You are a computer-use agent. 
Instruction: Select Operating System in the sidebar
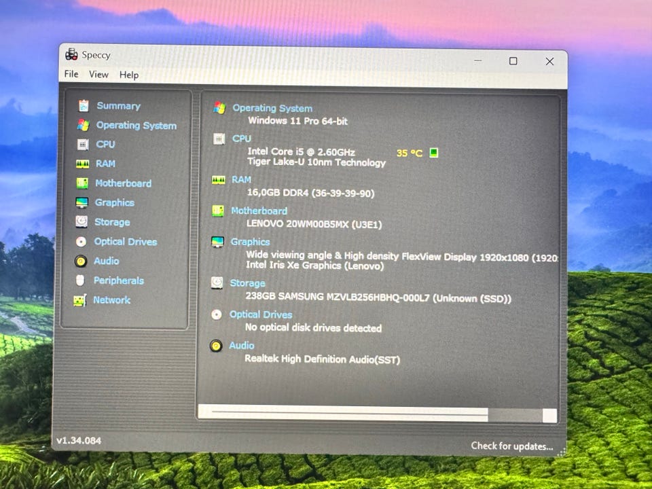click(x=137, y=125)
